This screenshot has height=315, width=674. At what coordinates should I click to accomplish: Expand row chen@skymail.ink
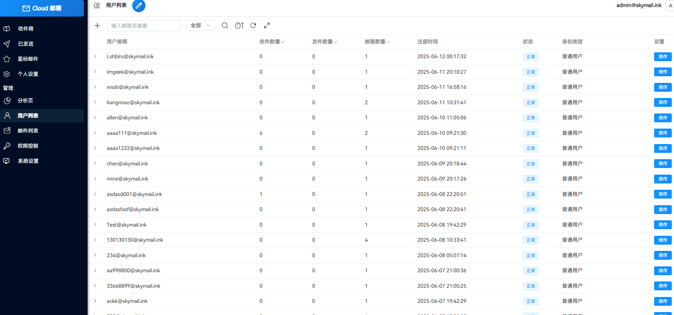tap(95, 163)
